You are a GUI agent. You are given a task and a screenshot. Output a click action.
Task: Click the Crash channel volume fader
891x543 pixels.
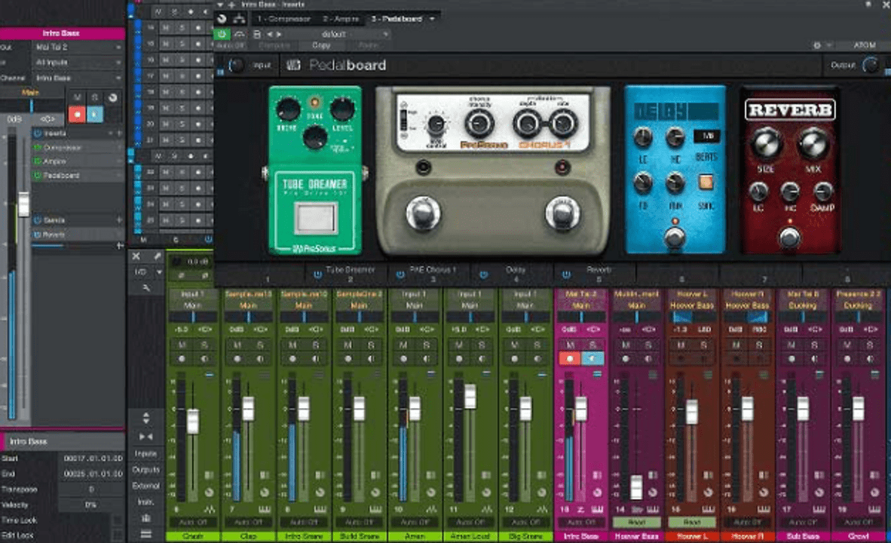click(193, 422)
